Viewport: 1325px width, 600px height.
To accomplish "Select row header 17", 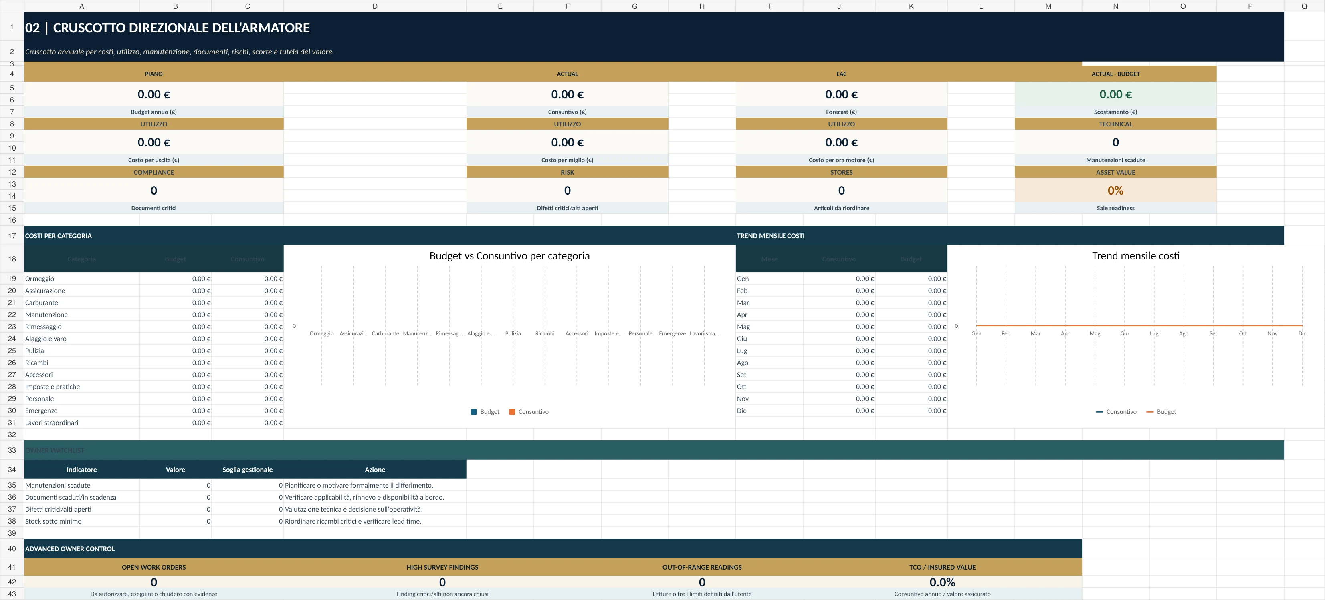I will [12, 236].
